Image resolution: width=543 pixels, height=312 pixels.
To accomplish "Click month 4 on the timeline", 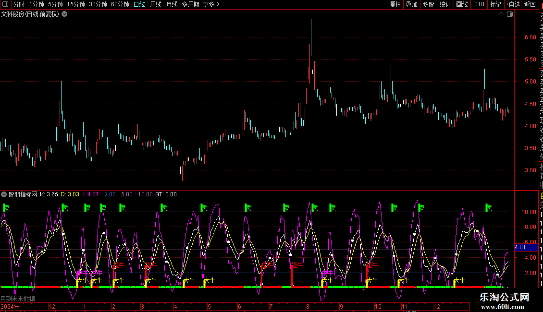I will click(x=175, y=306).
